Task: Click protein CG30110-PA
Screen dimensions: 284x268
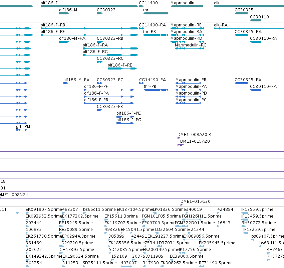Action: point(255,90)
